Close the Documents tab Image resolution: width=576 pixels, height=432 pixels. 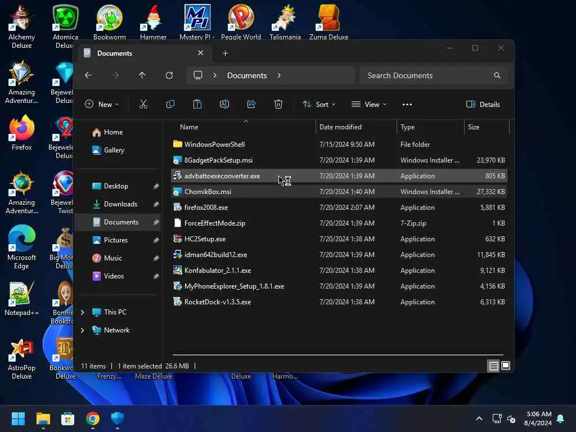coord(201,53)
